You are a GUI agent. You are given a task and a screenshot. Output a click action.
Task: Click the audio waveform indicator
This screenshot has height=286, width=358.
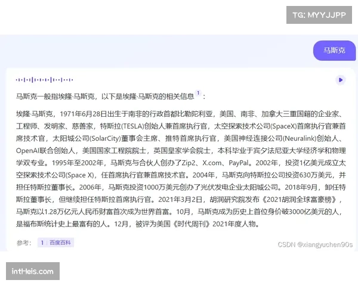(x=45, y=80)
